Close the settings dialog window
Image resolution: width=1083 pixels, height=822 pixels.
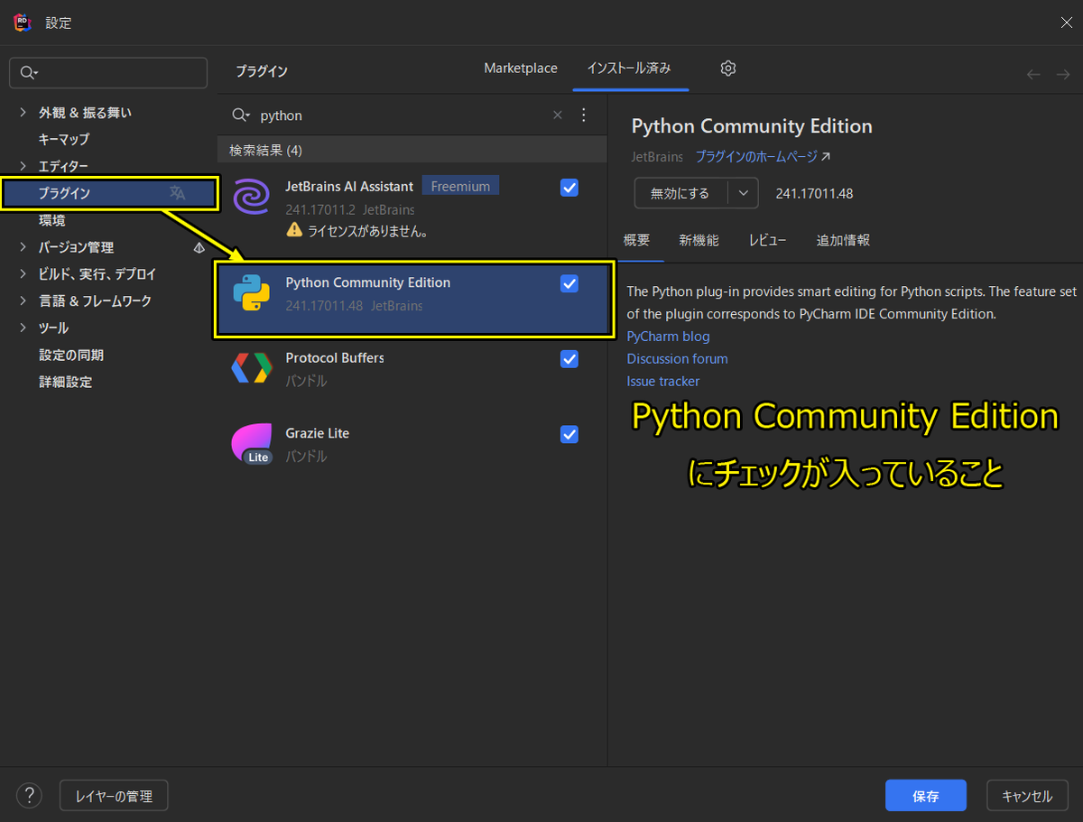pyautogui.click(x=1066, y=23)
